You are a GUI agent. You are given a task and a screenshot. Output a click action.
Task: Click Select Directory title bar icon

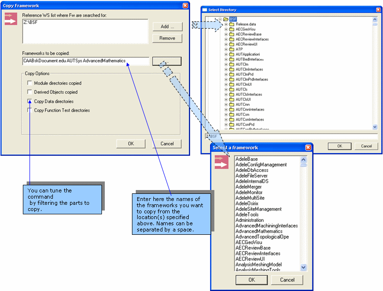205,10
